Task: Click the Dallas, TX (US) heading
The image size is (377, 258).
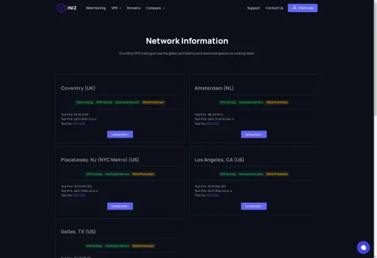Action: click(78, 232)
